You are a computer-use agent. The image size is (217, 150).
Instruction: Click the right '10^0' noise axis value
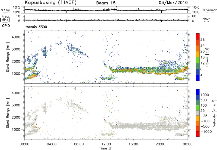(196, 12)
